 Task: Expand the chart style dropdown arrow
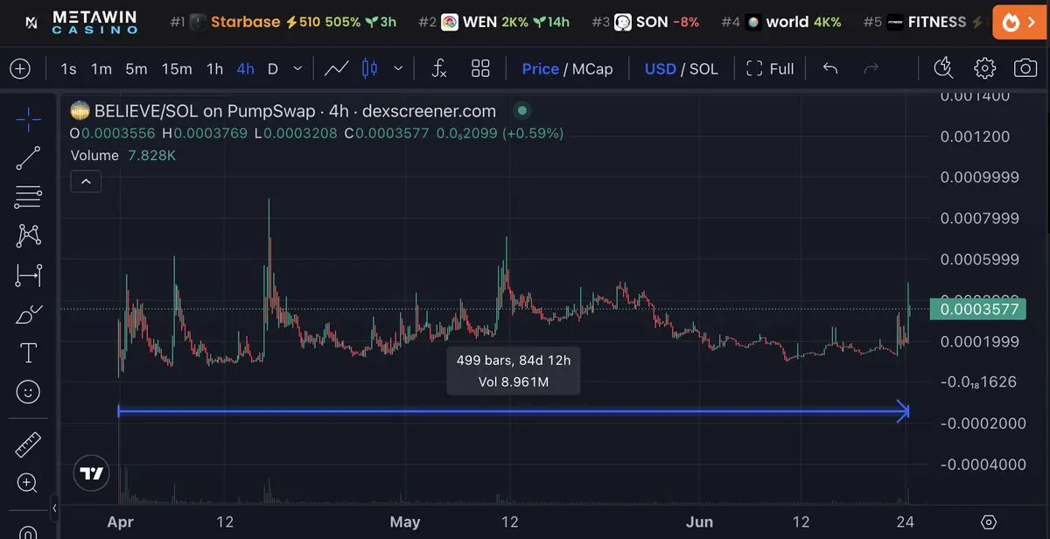coord(399,68)
